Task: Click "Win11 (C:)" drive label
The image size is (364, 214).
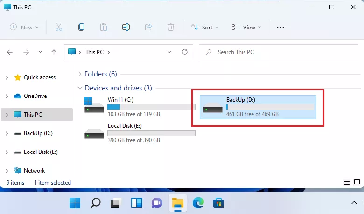Action: 120,100
